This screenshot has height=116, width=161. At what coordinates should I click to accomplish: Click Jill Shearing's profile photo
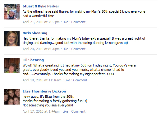tap(12, 66)
